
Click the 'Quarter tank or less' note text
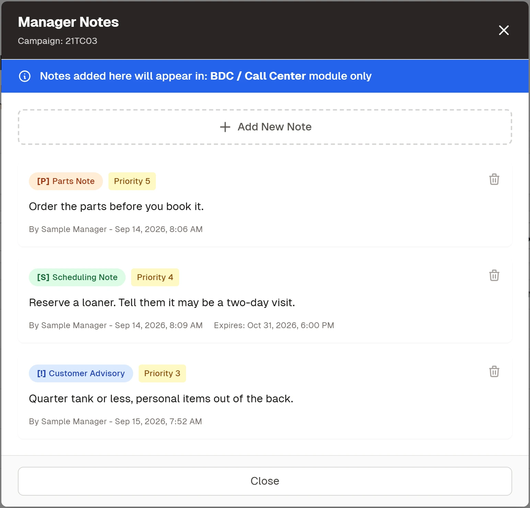point(161,399)
